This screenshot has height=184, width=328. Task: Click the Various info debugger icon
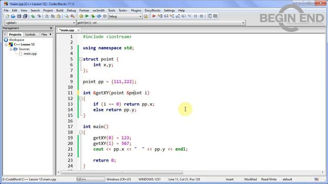[215, 16]
